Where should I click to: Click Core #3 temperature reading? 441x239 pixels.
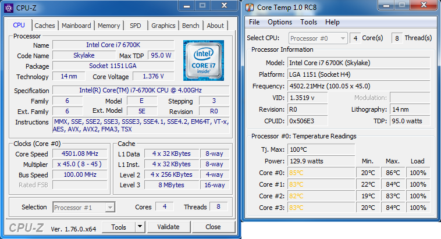pyautogui.click(x=321, y=208)
